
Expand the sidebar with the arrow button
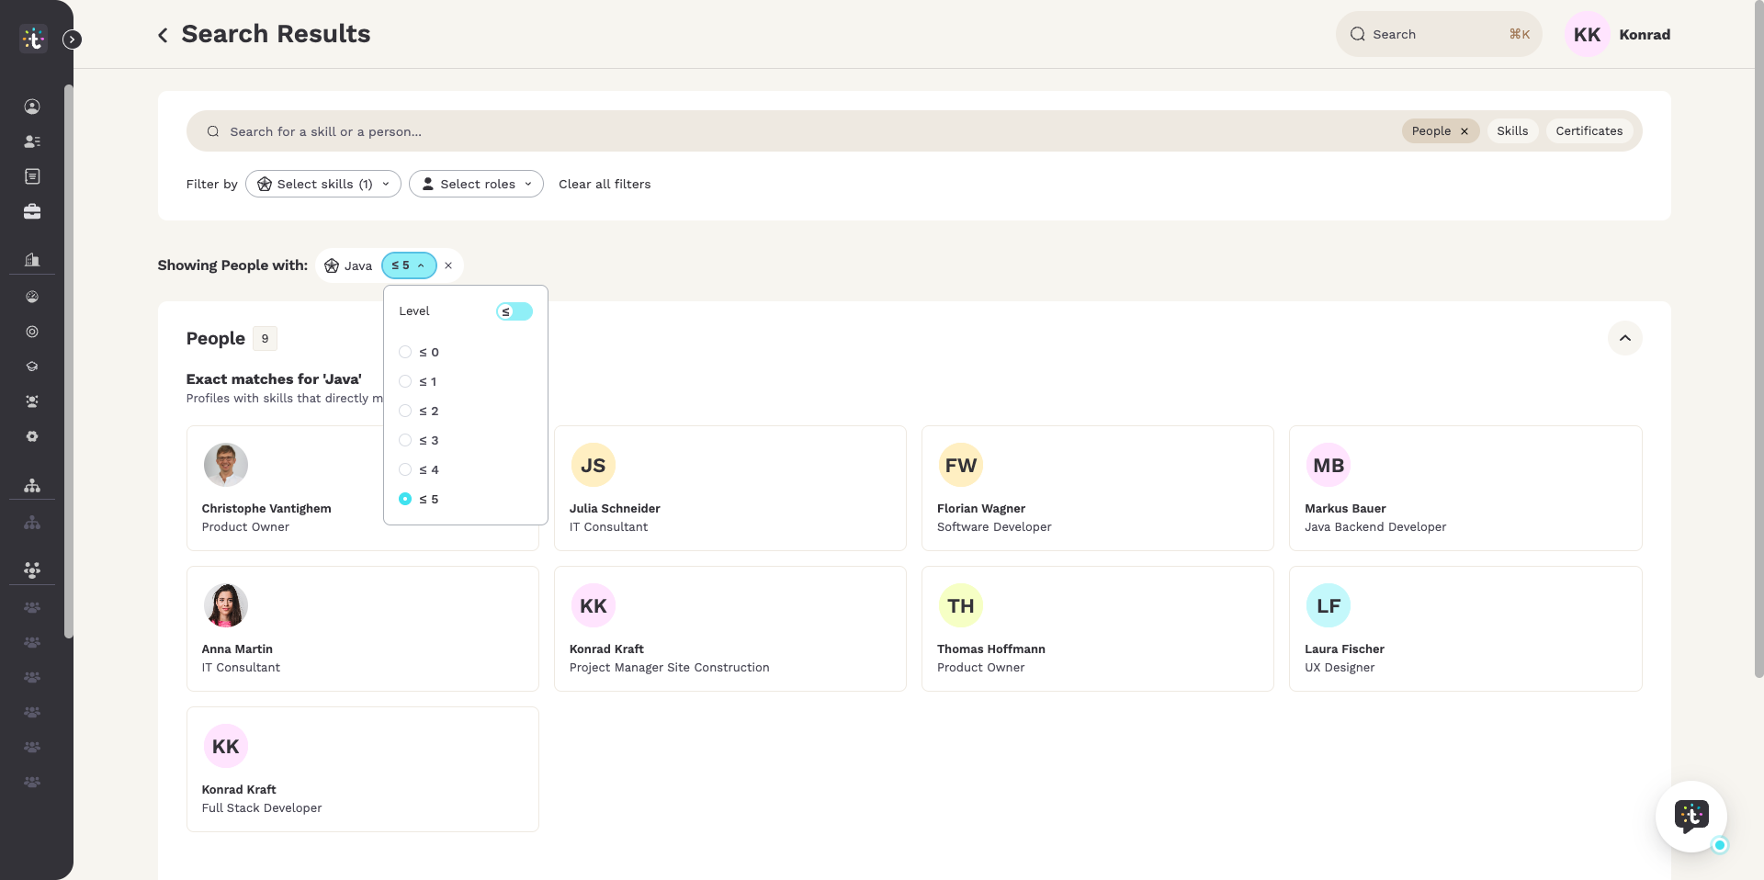pyautogui.click(x=73, y=39)
